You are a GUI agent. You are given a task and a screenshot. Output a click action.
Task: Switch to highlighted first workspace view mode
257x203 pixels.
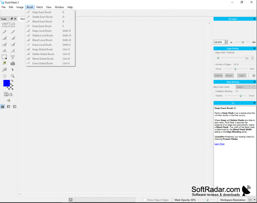coord(3,107)
